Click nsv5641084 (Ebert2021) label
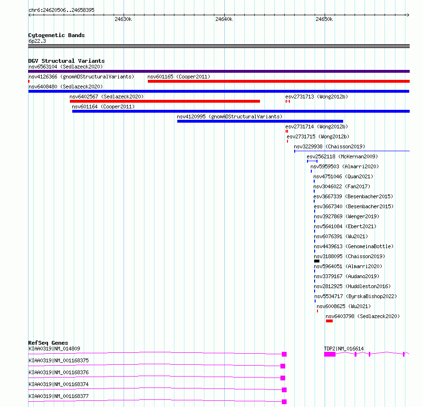This screenshot has height=407, width=423. [345, 226]
